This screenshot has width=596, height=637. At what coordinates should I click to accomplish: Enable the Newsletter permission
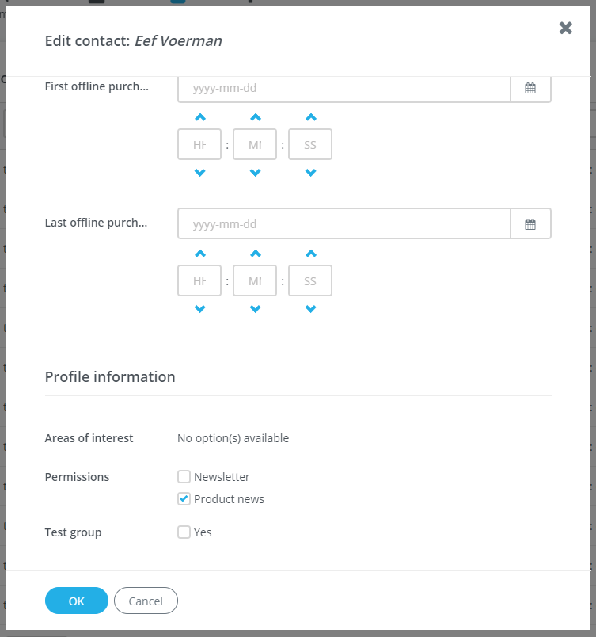coord(184,476)
